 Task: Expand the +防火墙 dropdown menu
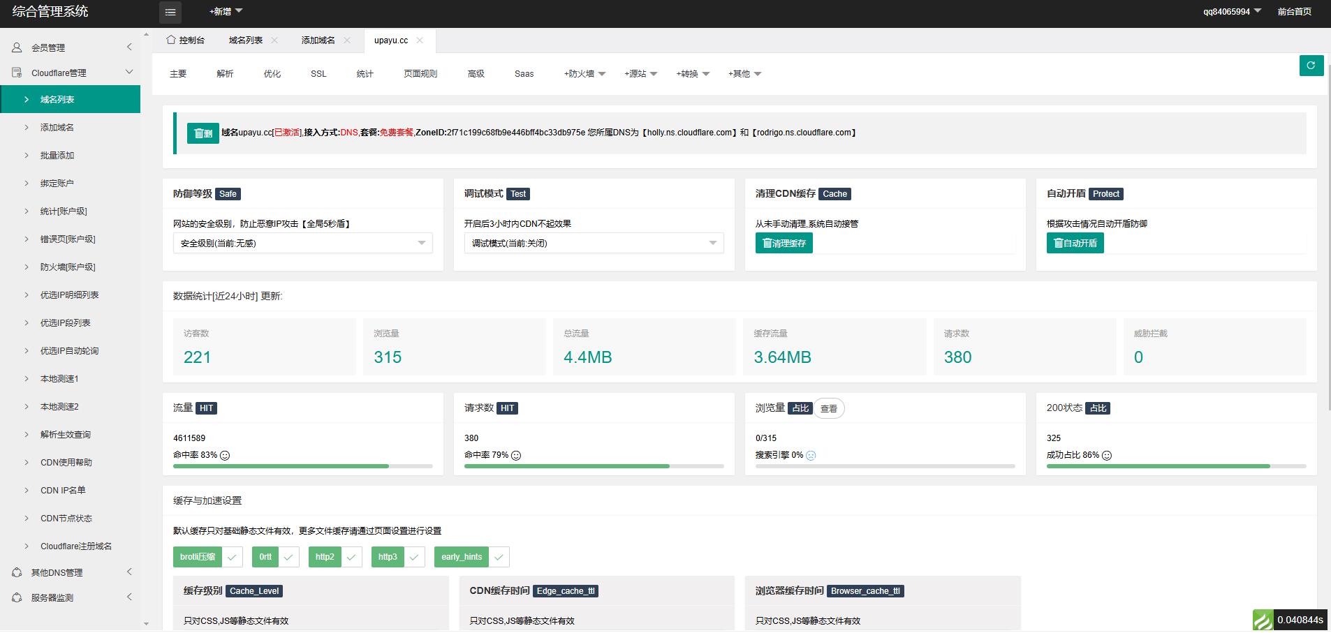pyautogui.click(x=584, y=74)
